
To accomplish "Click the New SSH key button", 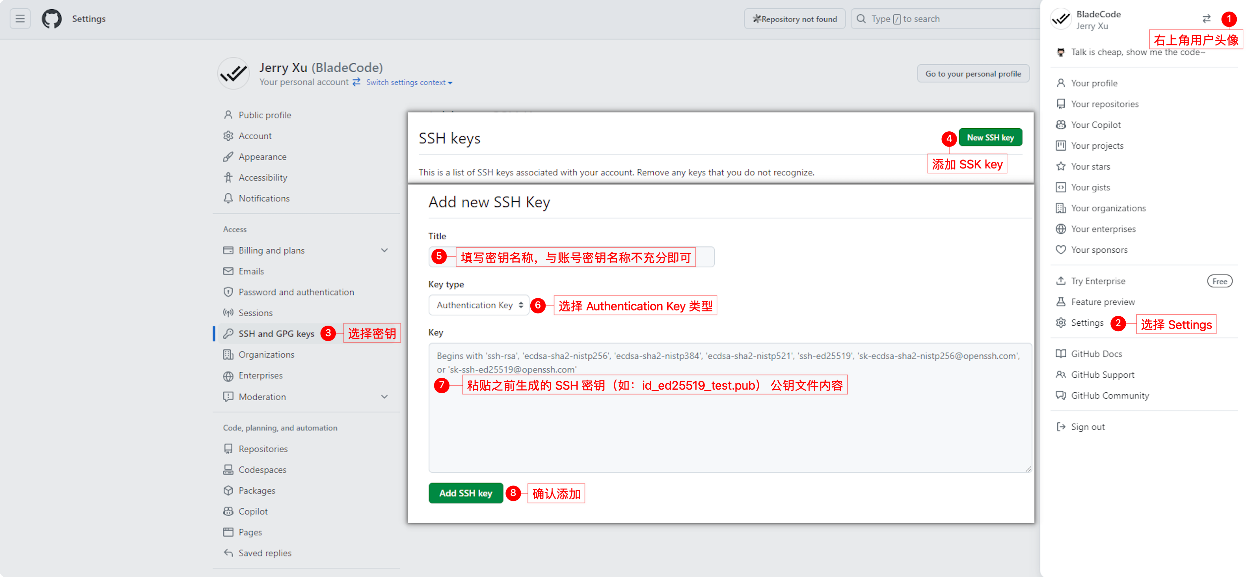I will point(990,138).
